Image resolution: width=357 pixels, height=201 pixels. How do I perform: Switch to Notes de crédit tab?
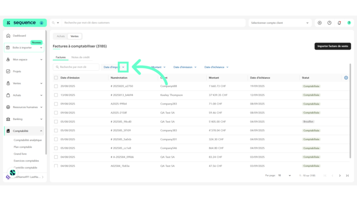tap(80, 57)
